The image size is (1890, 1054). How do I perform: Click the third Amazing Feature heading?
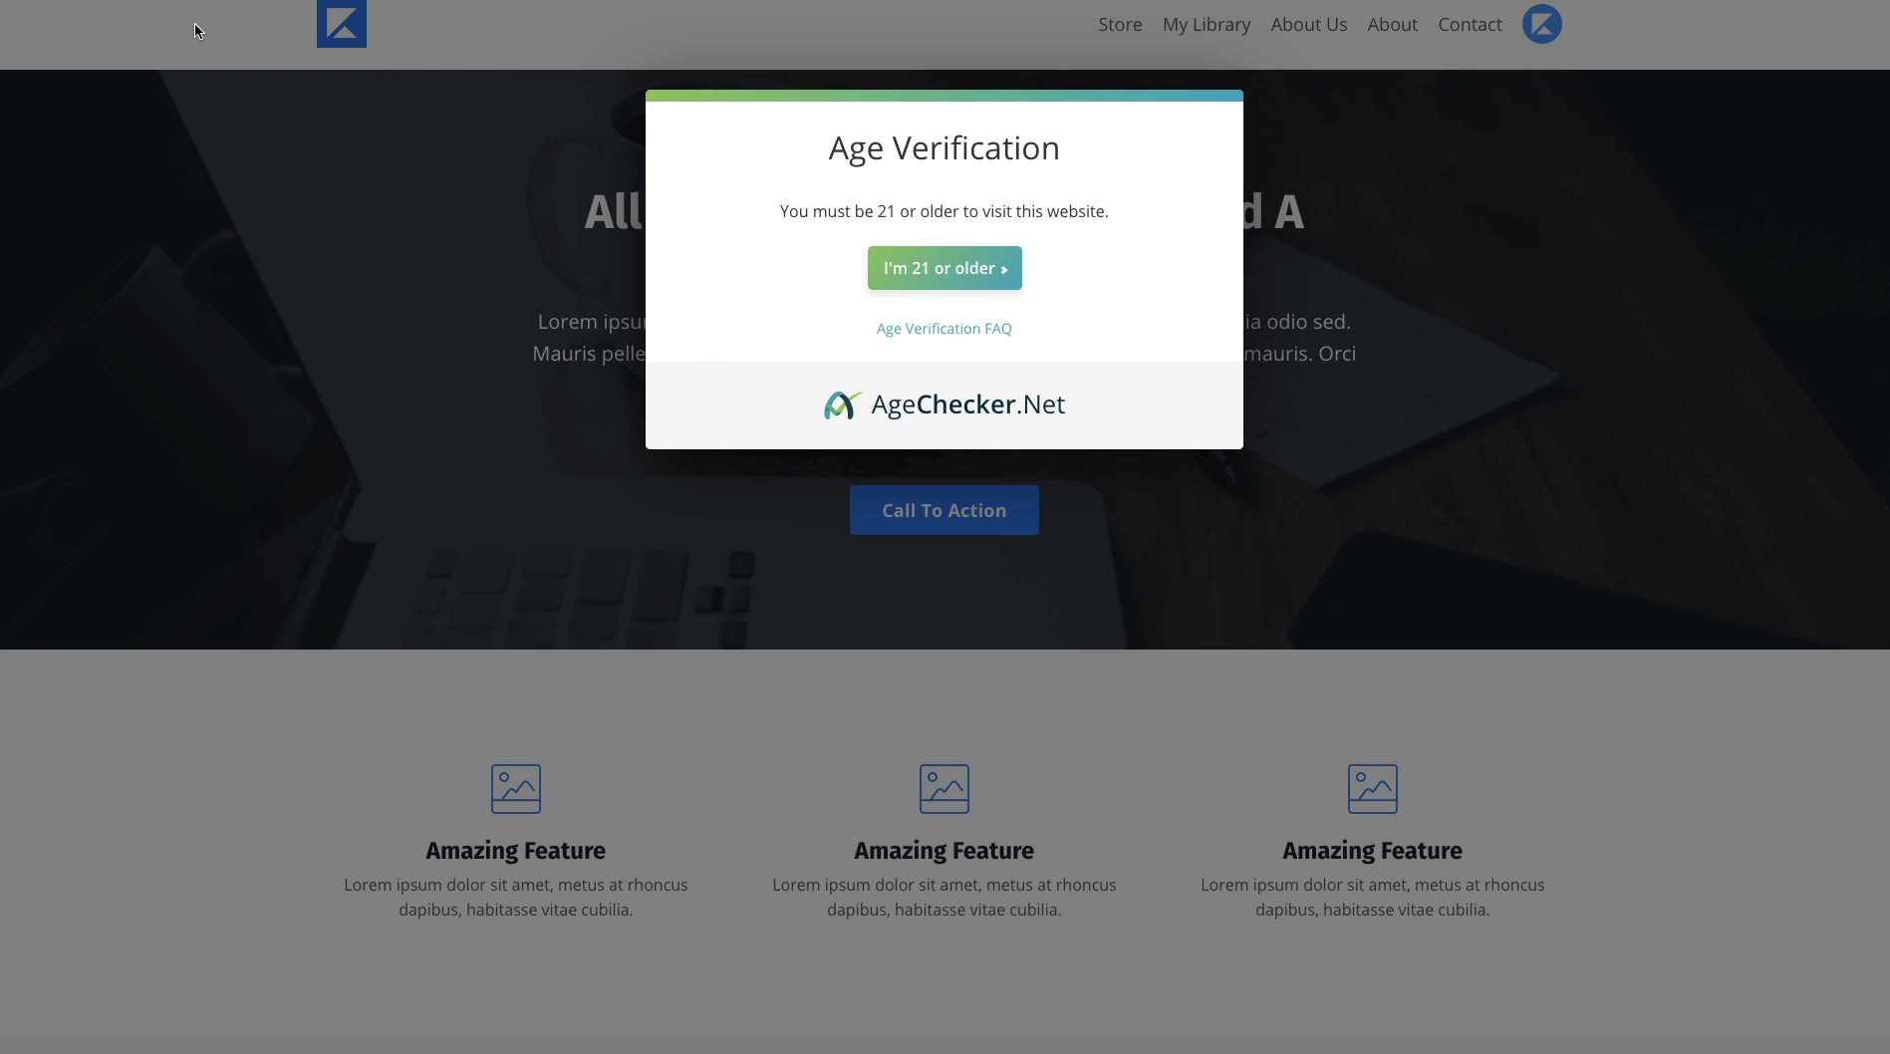1373,851
